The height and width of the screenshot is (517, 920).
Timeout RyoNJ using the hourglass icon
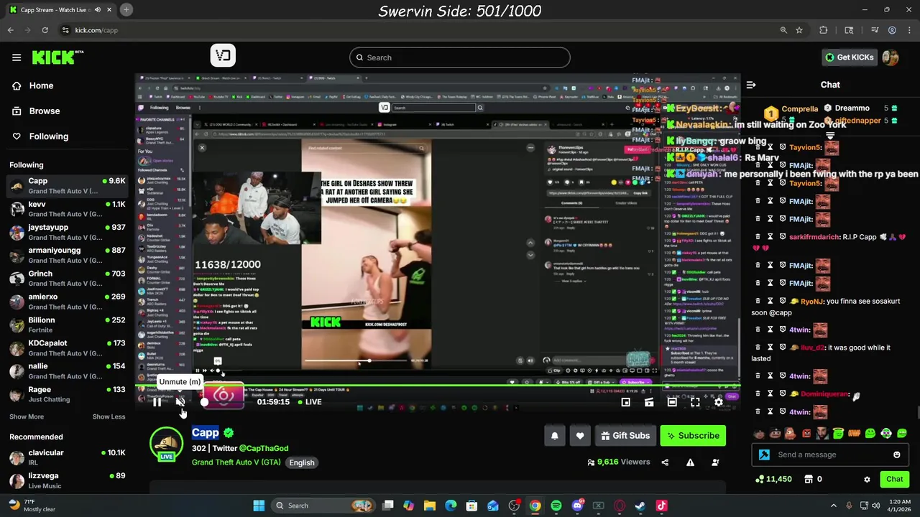pyautogui.click(x=770, y=301)
